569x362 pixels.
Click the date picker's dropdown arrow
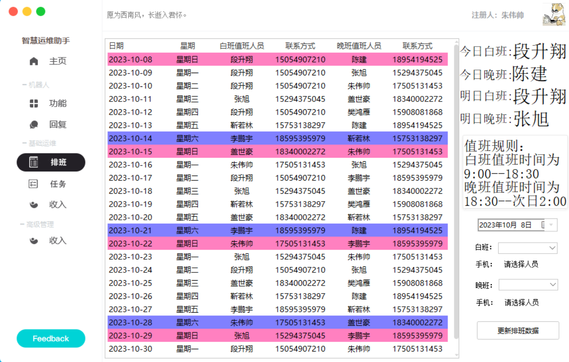[551, 225]
